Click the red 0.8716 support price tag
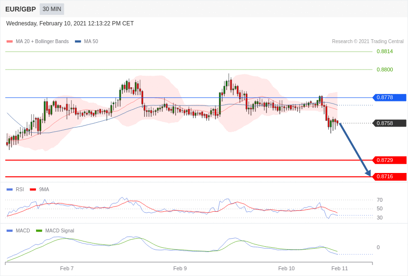Image resolution: width=408 pixels, height=276 pixels. [389, 177]
